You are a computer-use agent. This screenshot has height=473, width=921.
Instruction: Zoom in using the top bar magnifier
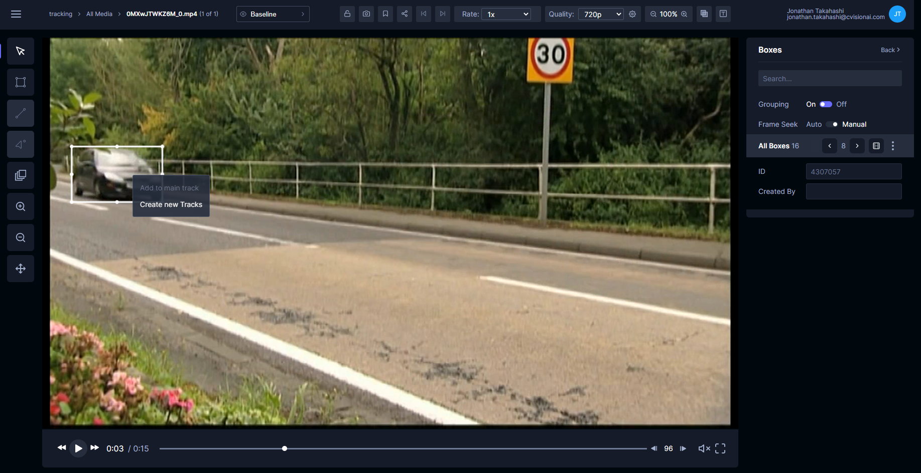(x=684, y=14)
